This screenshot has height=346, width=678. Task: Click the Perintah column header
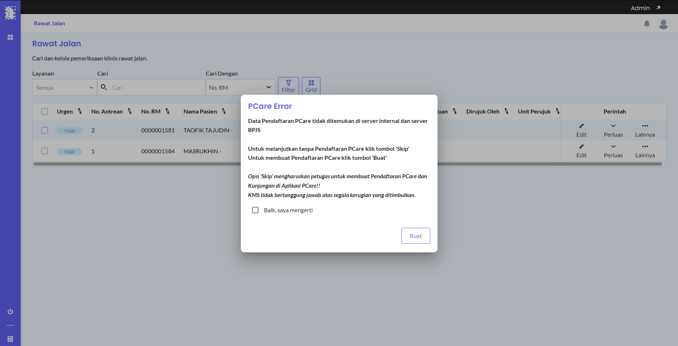click(615, 111)
